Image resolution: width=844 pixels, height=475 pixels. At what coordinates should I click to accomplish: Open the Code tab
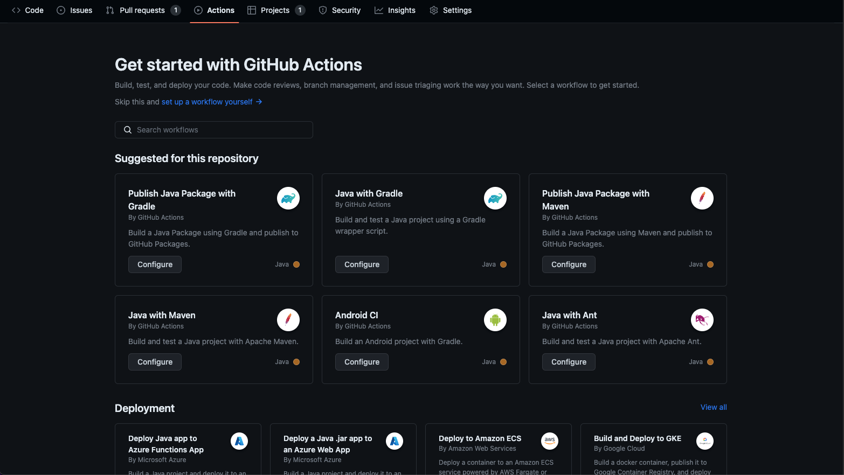coord(27,10)
